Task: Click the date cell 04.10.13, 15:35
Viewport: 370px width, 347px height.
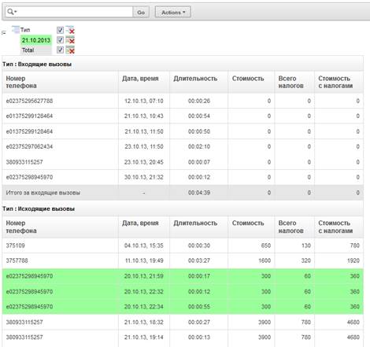Action: (144, 245)
